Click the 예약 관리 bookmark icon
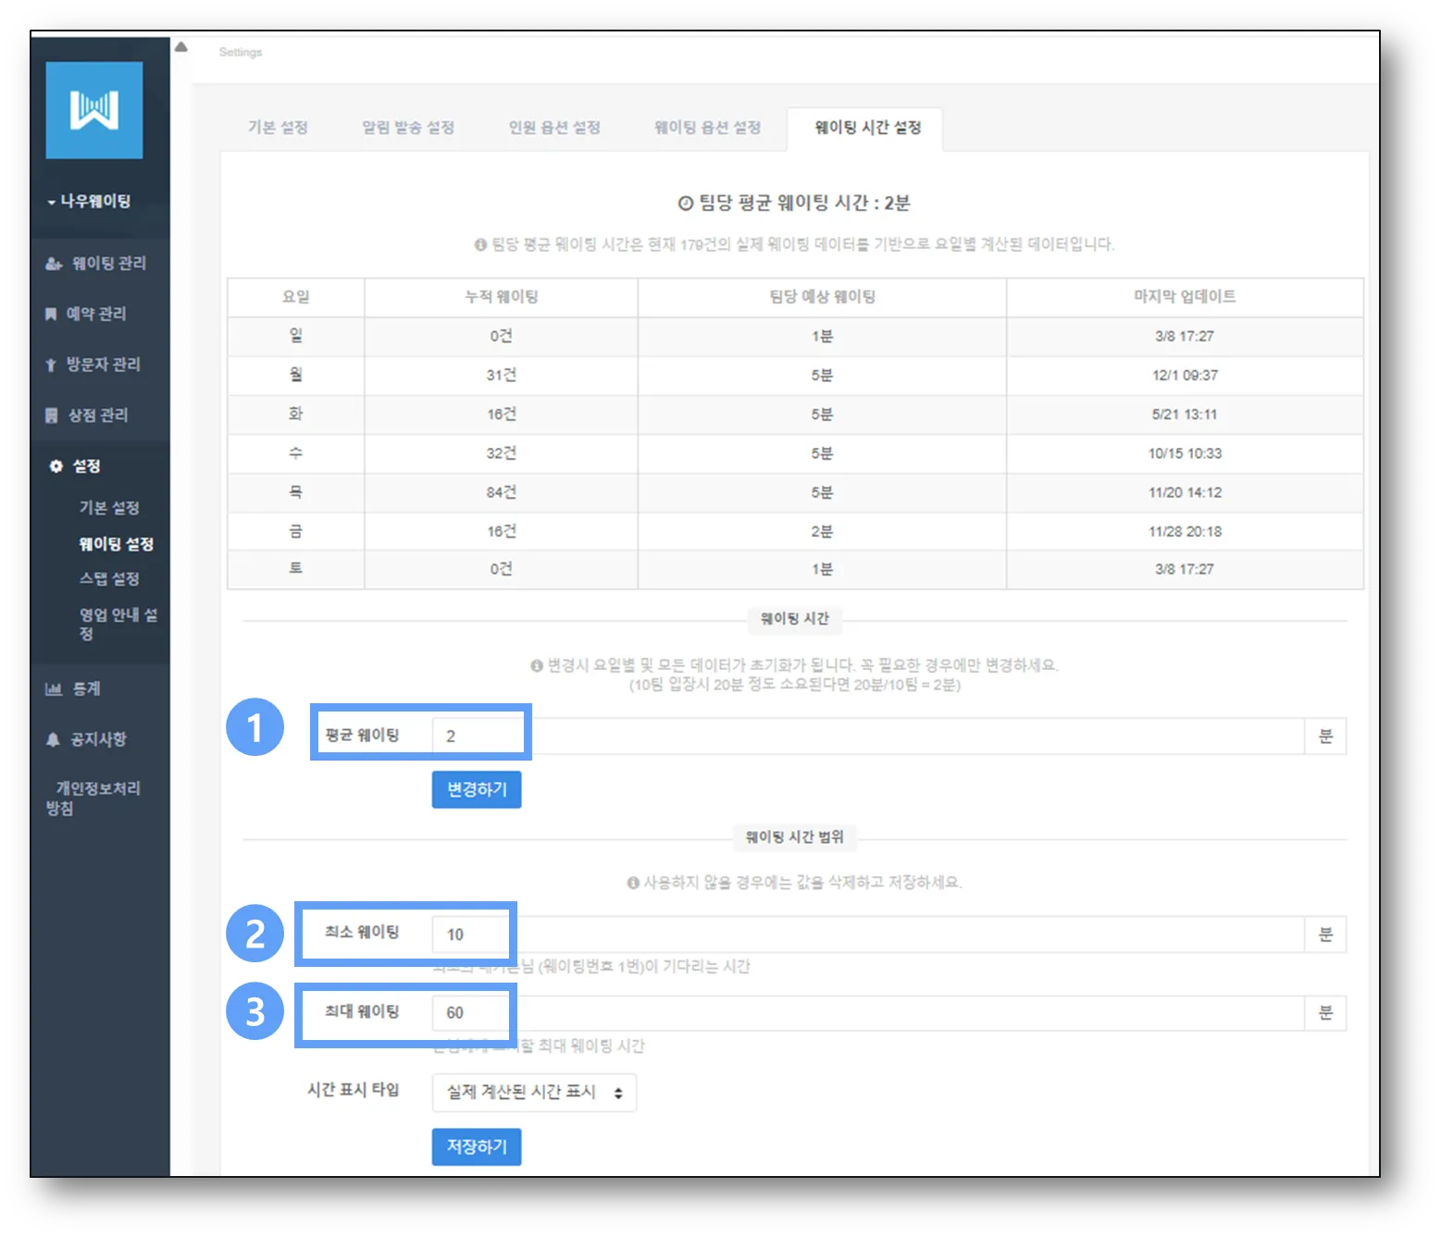 click(x=51, y=315)
